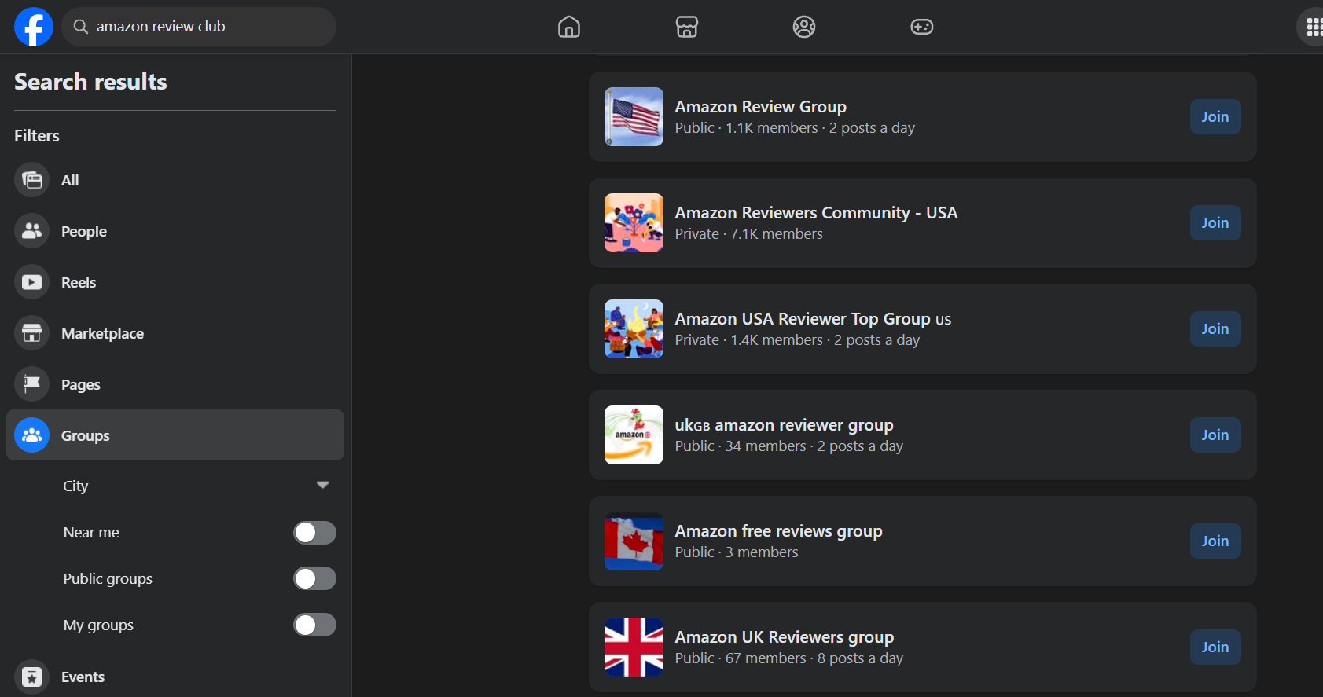Open the Canadian flag thumbnail group
This screenshot has width=1323, height=697.
tap(634, 541)
